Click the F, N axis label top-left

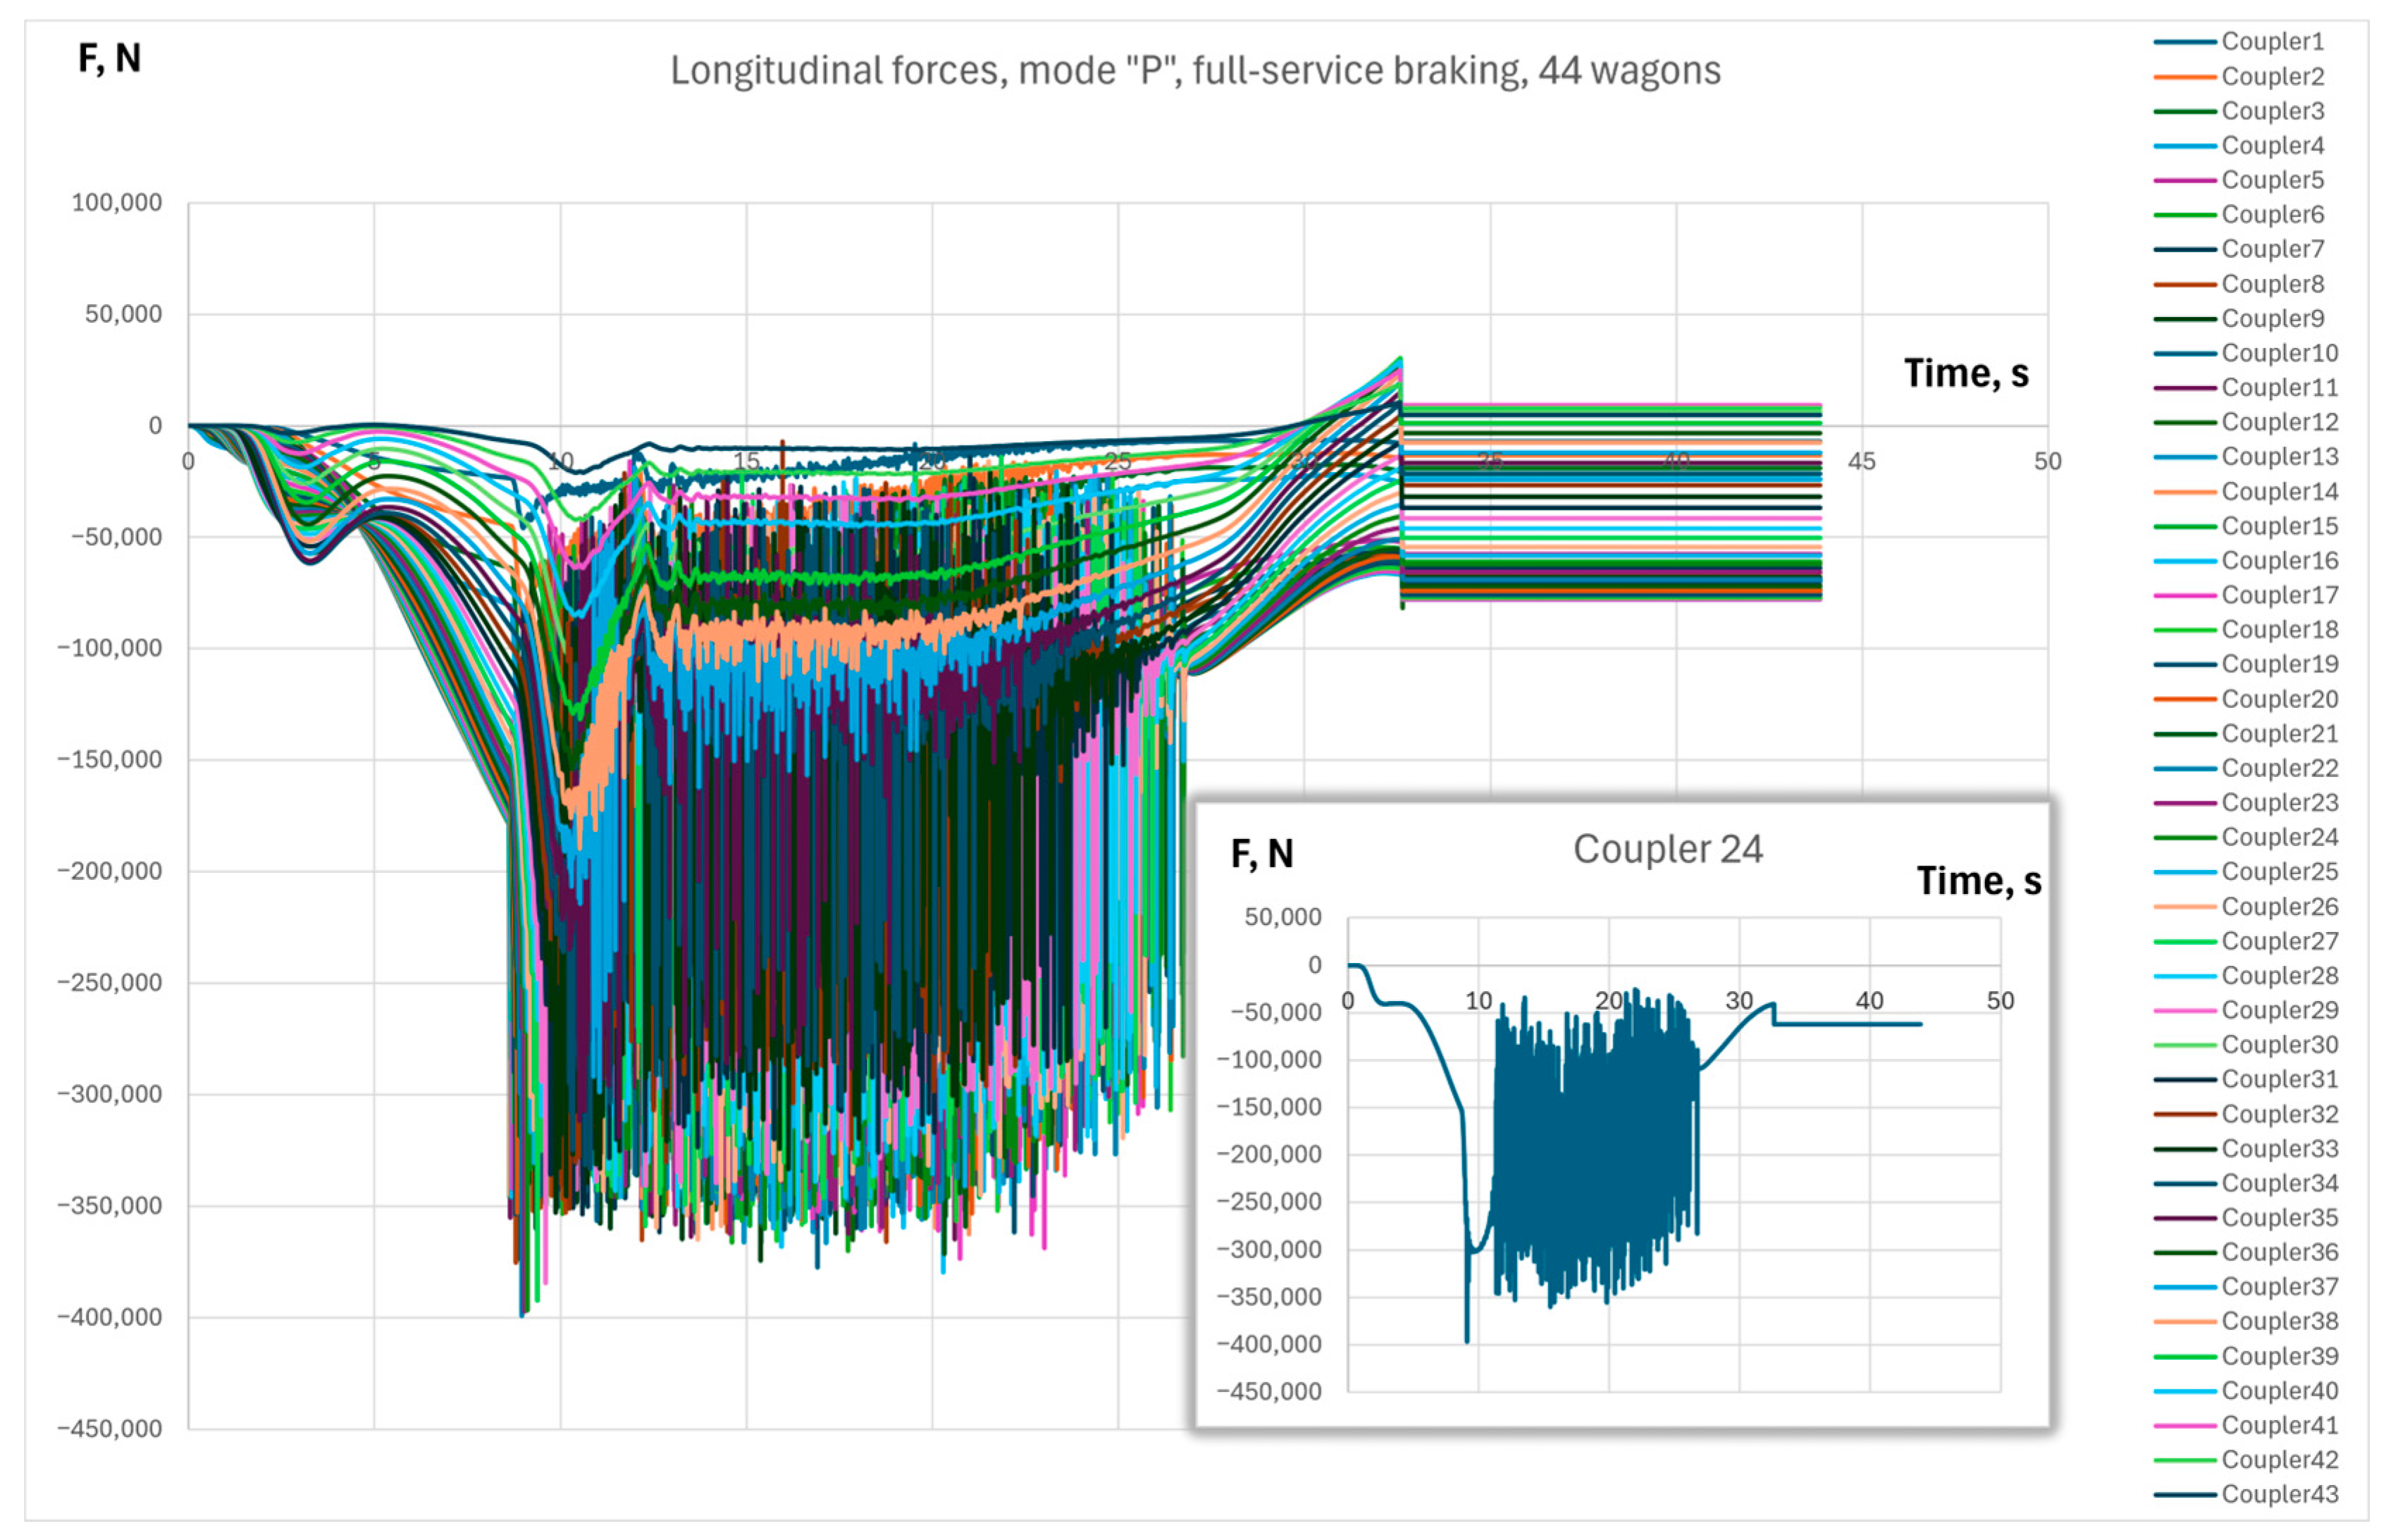110,59
